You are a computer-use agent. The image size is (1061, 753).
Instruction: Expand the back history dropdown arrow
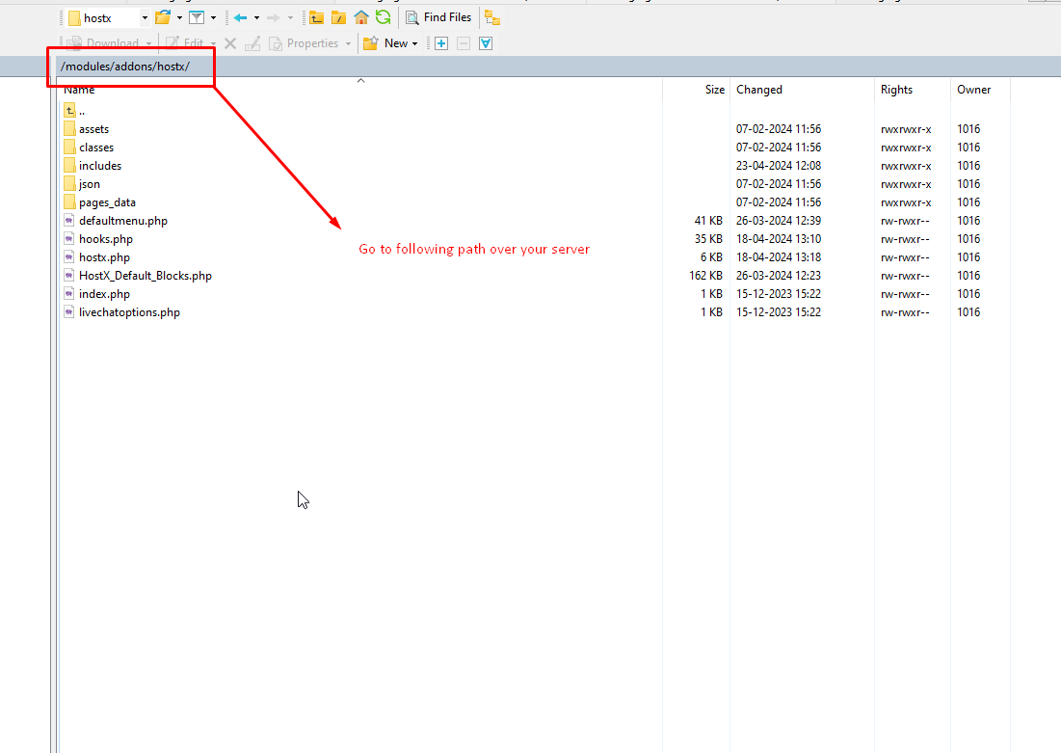coord(256,17)
